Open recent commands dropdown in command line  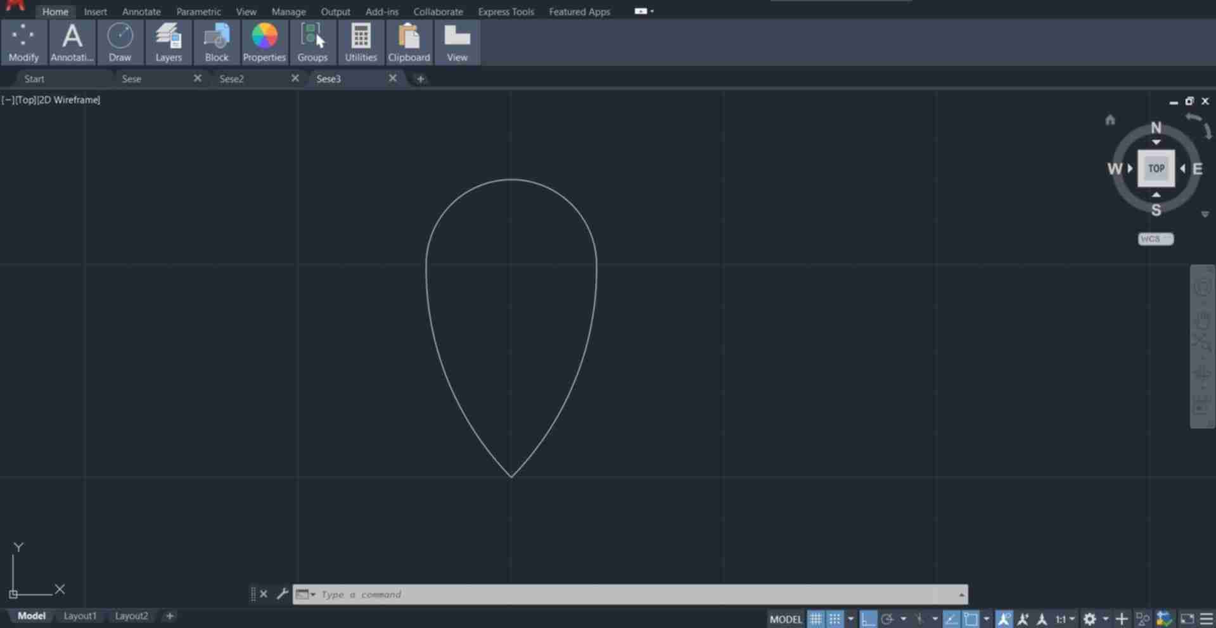tap(306, 594)
